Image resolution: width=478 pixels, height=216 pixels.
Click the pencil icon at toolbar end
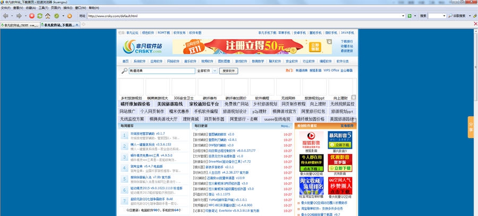click(x=474, y=16)
